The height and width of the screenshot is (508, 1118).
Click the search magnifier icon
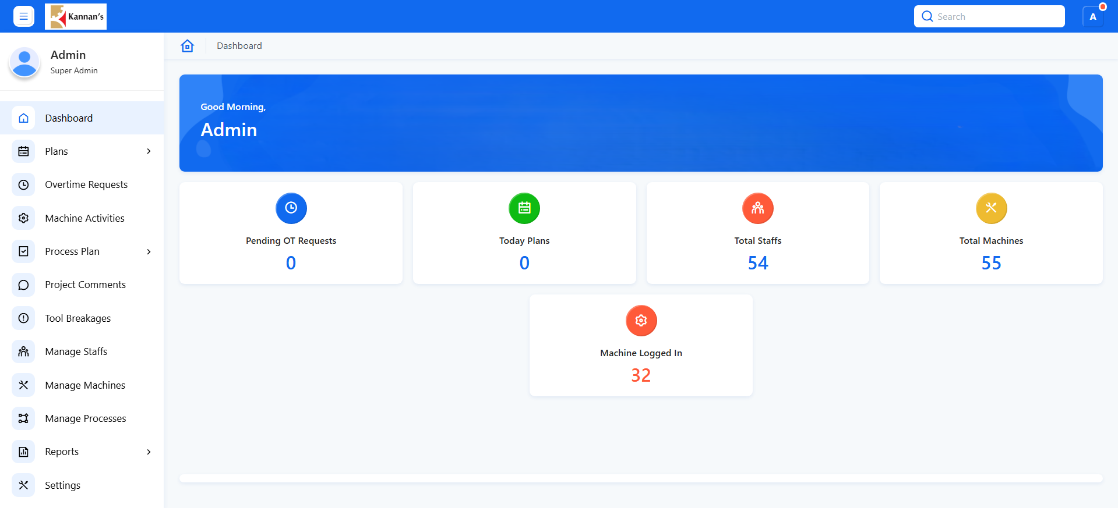point(927,16)
